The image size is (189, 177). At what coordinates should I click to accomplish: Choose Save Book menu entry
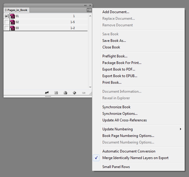tap(110, 34)
